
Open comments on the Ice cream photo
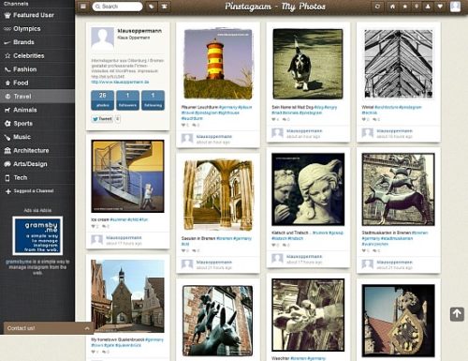[105, 226]
